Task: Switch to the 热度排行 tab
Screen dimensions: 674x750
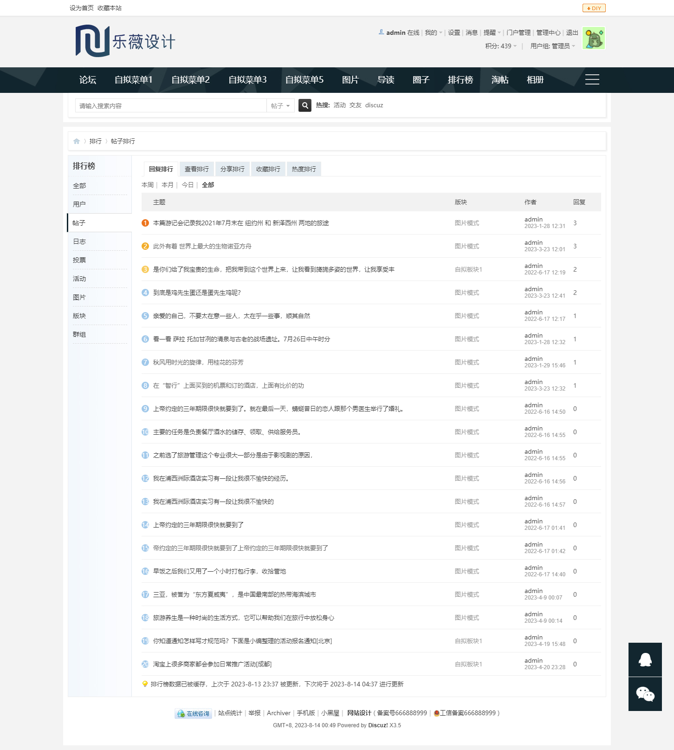Action: pos(304,169)
